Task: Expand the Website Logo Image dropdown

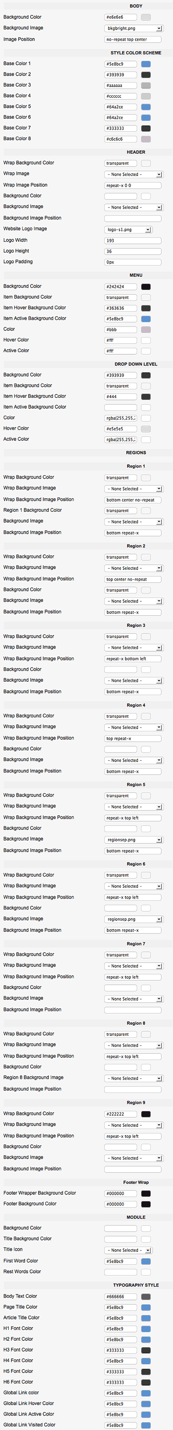Action: [128, 229]
